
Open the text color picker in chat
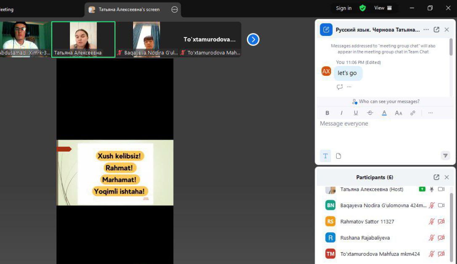pyautogui.click(x=384, y=113)
